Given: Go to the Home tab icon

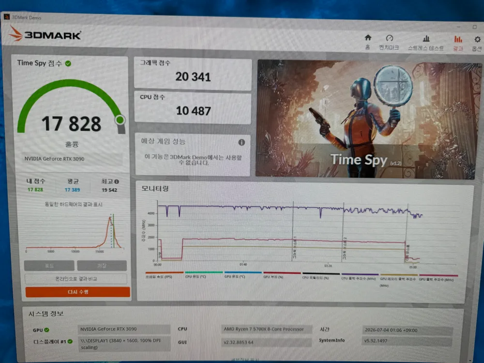Looking at the screenshot, I should 368,38.
